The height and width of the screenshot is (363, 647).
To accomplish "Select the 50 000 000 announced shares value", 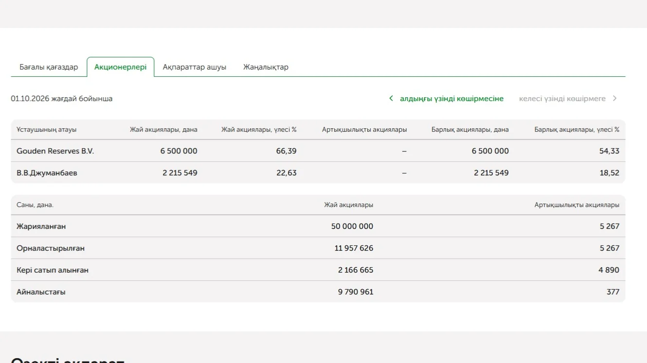I will [x=352, y=226].
